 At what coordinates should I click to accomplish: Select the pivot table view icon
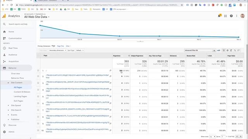click(x=239, y=51)
